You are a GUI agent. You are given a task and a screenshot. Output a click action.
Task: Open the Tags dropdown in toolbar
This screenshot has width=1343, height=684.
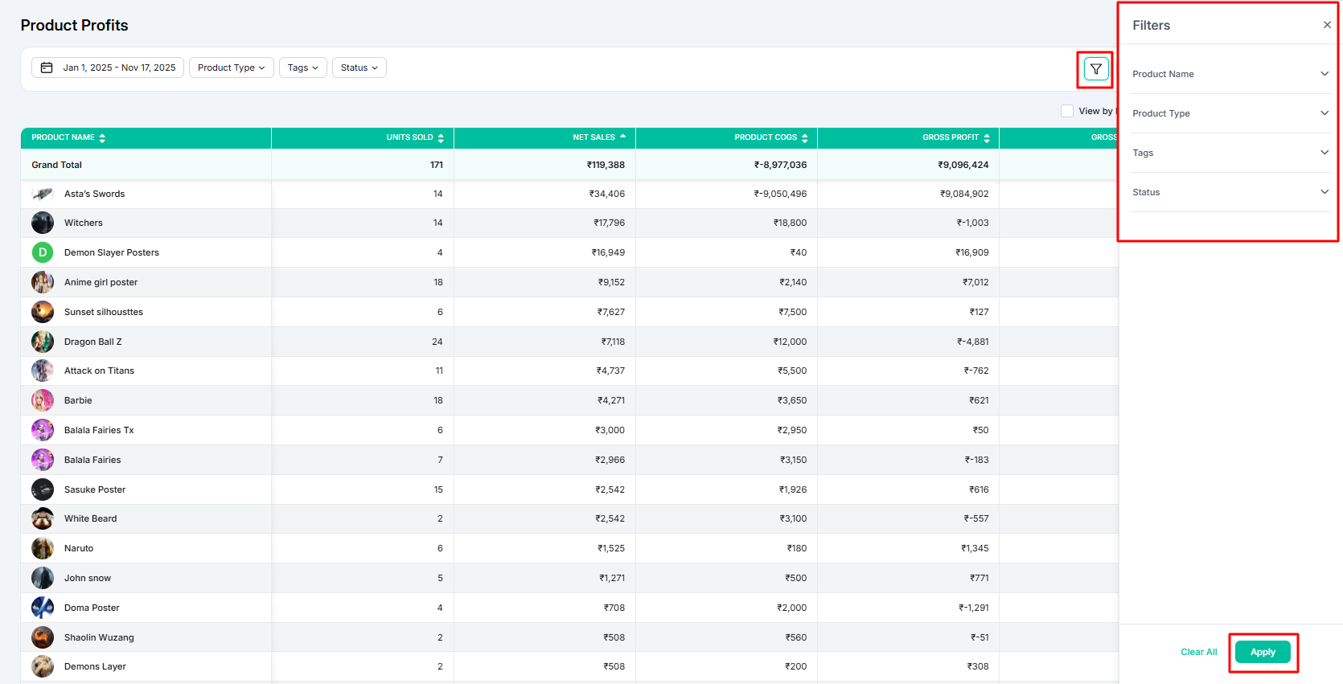tap(302, 68)
